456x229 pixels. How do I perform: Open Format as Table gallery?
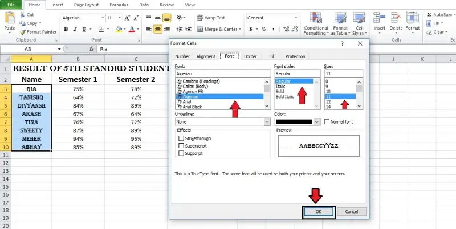(340, 24)
